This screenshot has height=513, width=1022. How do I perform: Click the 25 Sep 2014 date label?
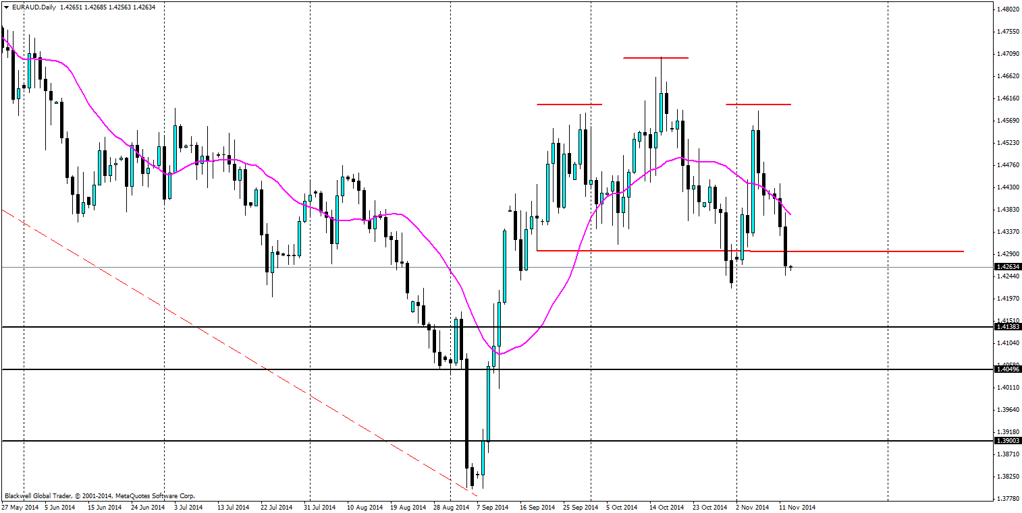tap(581, 507)
